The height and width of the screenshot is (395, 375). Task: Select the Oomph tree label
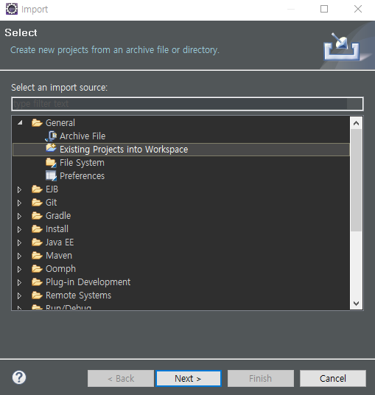tap(60, 269)
